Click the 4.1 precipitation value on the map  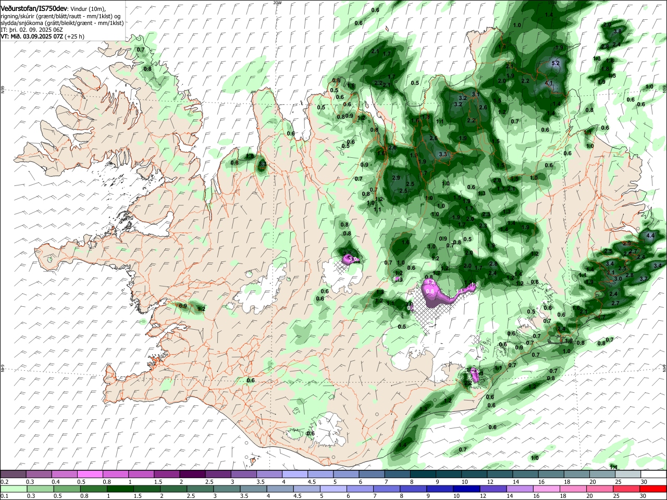(549, 83)
